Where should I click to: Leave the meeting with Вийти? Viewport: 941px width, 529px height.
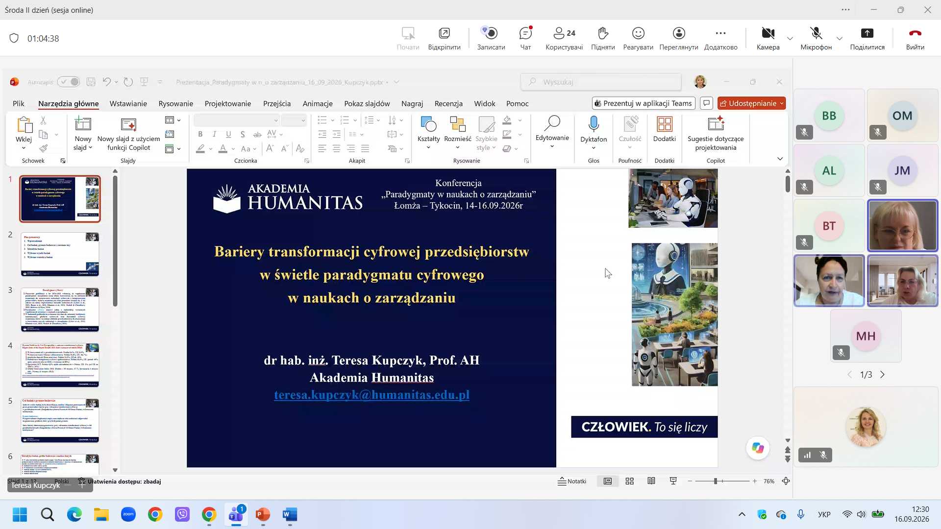915,38
